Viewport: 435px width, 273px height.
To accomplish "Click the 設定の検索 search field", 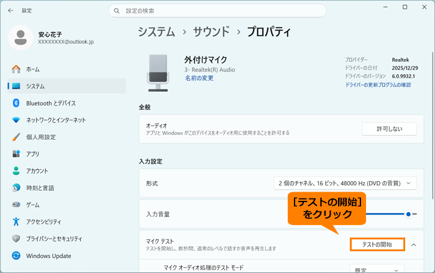I will coord(217,11).
